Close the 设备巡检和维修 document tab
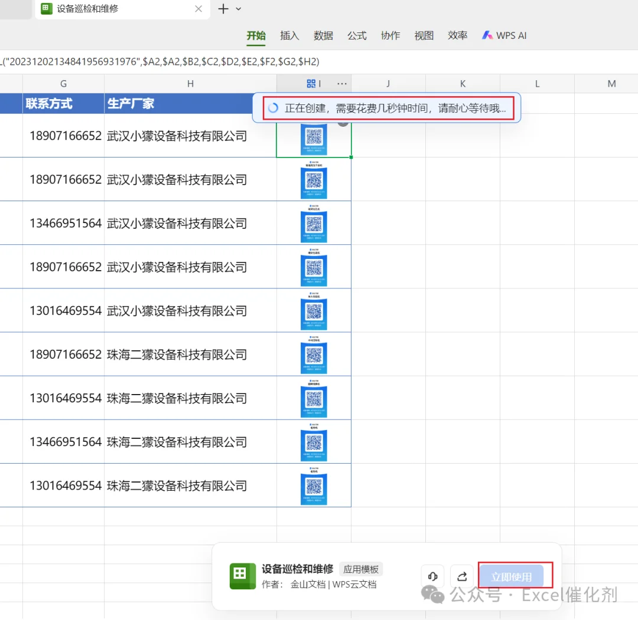 198,8
